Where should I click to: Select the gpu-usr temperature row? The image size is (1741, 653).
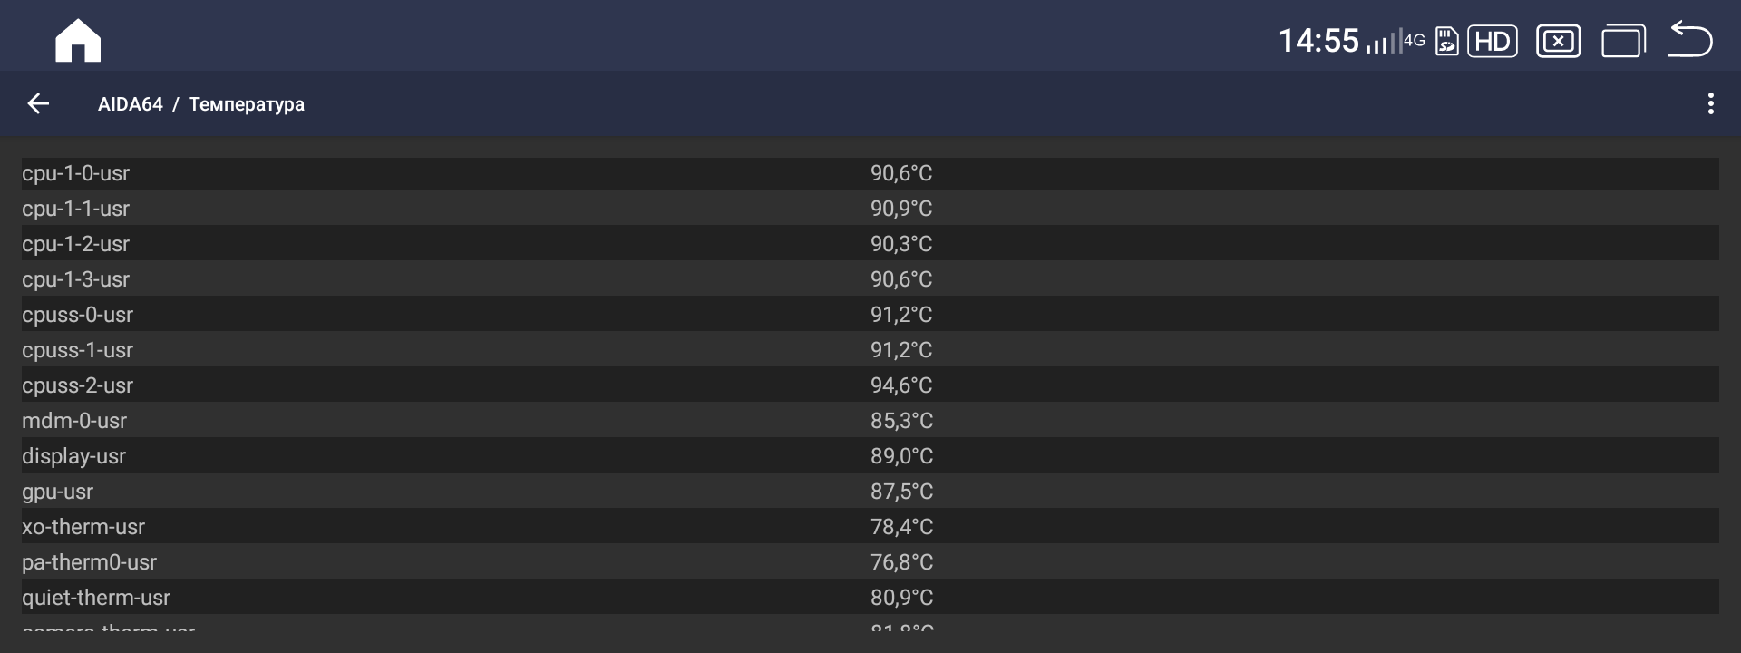870,492
